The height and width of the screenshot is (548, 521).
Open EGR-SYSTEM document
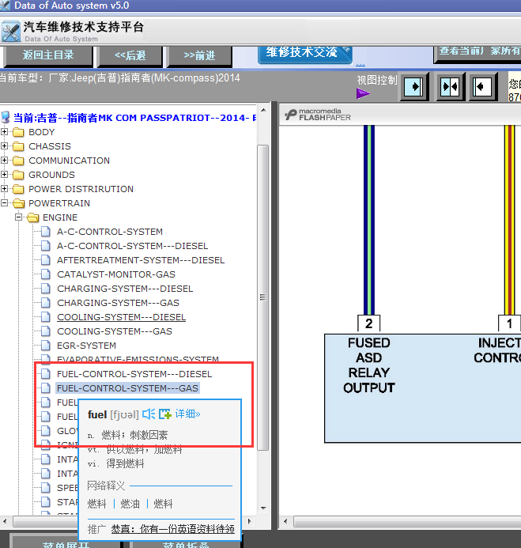pyautogui.click(x=86, y=346)
